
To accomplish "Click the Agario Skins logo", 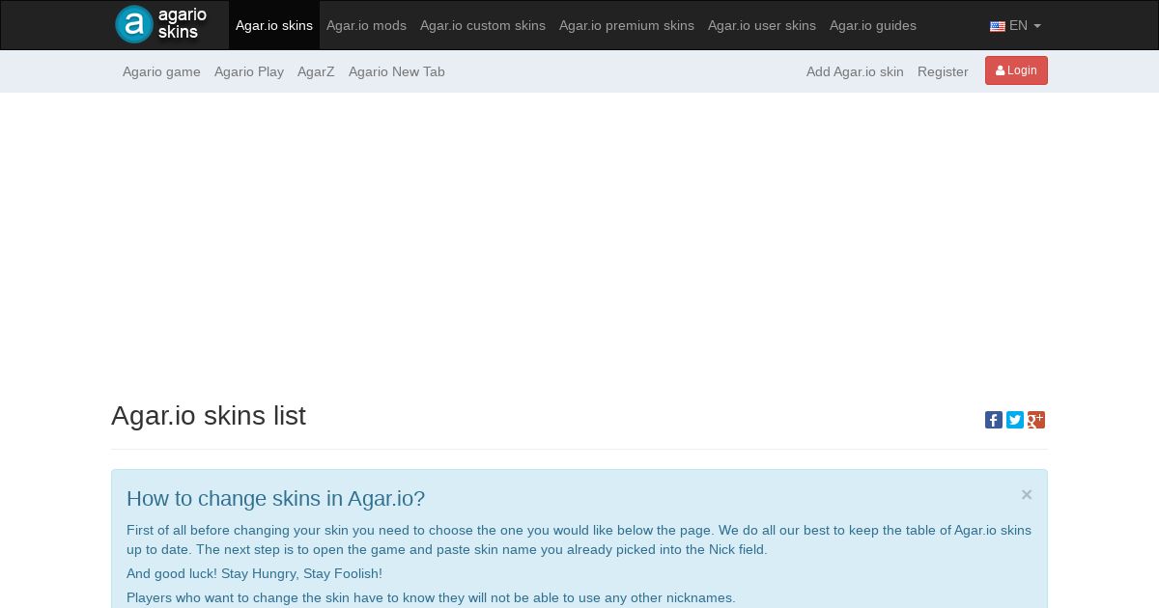I will pos(162,24).
